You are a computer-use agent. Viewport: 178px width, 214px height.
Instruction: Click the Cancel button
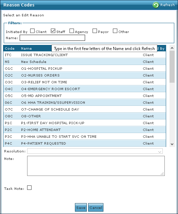96,207
